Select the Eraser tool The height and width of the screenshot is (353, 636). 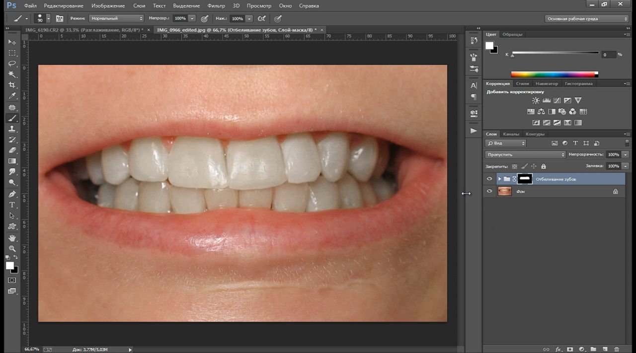[12, 150]
